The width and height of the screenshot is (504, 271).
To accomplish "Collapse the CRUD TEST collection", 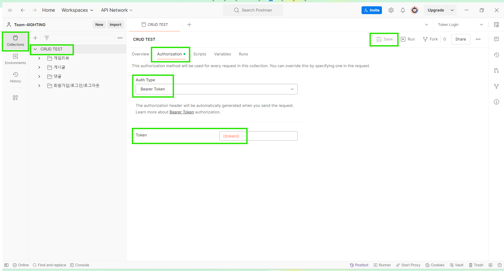I will click(35, 49).
